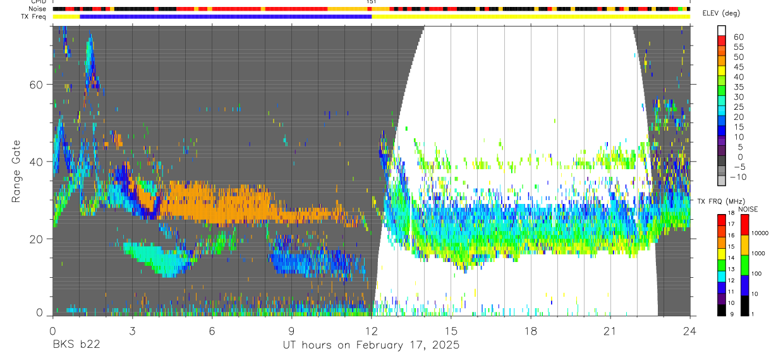This screenshot has height=358, width=776.
Task: Click ELEV color bar segment between 40 and 45
Action: 722,72
